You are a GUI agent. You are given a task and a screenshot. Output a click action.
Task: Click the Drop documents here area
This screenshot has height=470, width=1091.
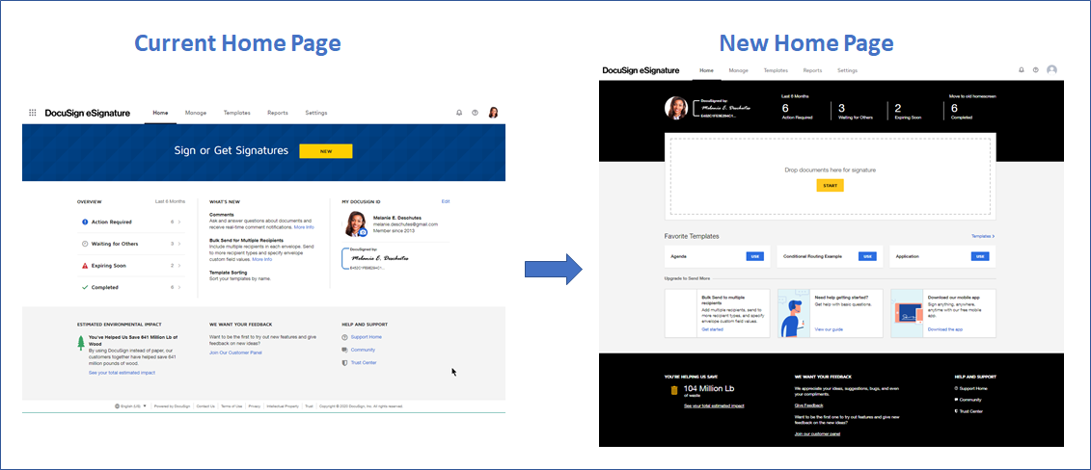pos(831,176)
